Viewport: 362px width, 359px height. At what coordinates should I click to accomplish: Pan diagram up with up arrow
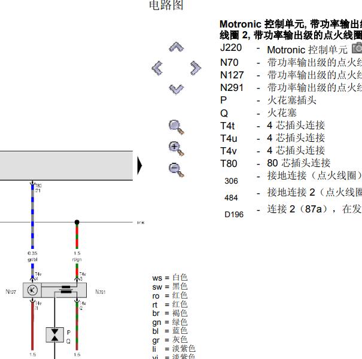pyautogui.click(x=177, y=47)
